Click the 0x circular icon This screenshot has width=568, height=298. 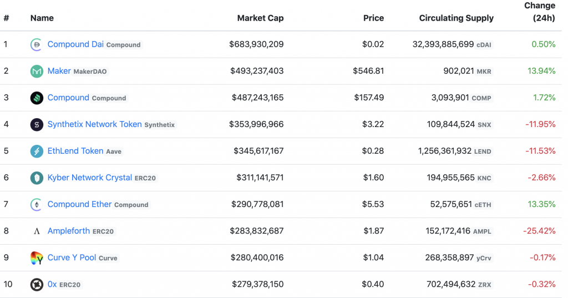point(37,285)
